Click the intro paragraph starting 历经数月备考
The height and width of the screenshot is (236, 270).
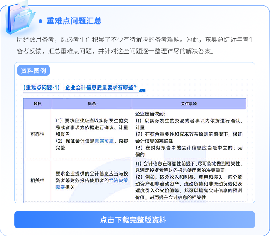(135, 45)
